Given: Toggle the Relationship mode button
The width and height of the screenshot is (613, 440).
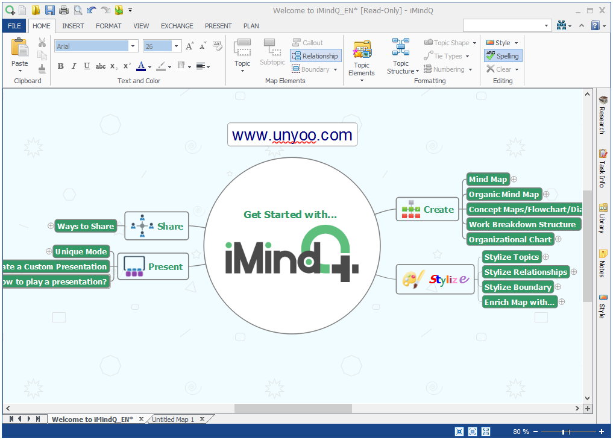Looking at the screenshot, I should 315,56.
